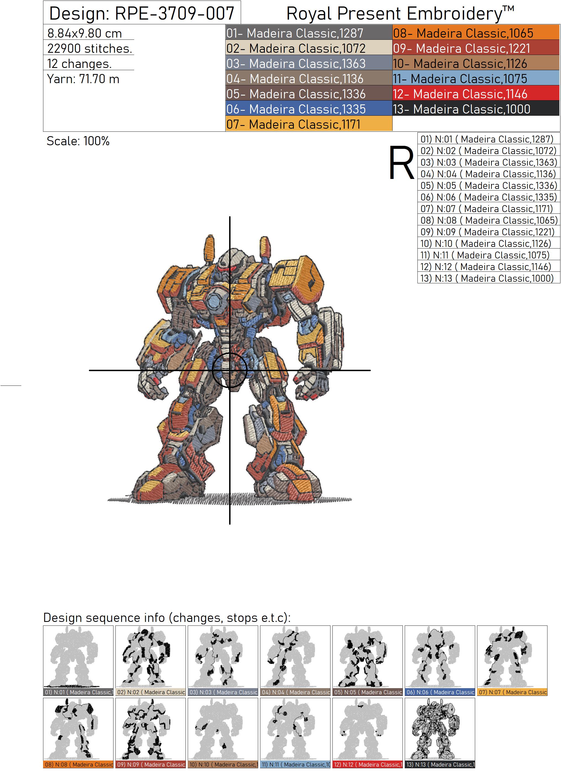Click the Royal Present Embroidery heading
This screenshot has height=771, width=561.
400,14
